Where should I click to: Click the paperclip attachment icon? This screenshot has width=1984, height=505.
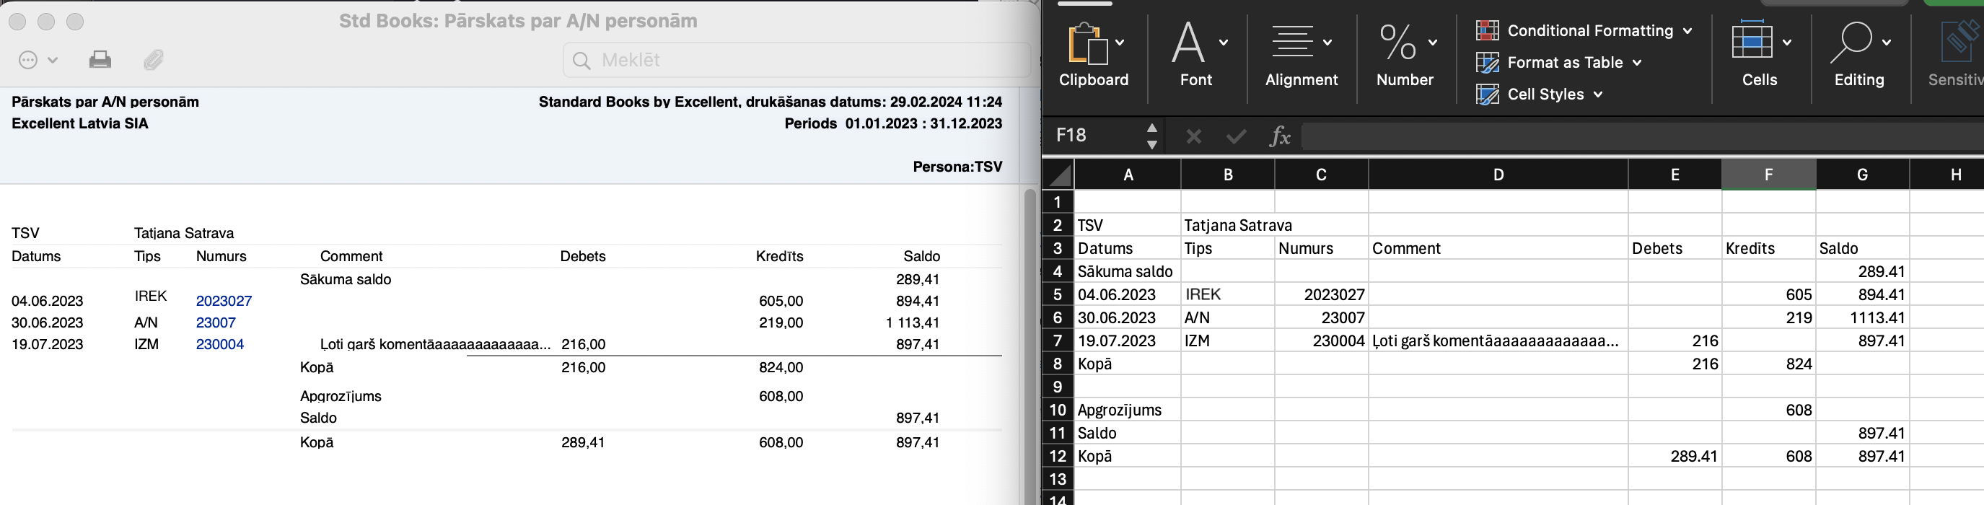point(154,60)
